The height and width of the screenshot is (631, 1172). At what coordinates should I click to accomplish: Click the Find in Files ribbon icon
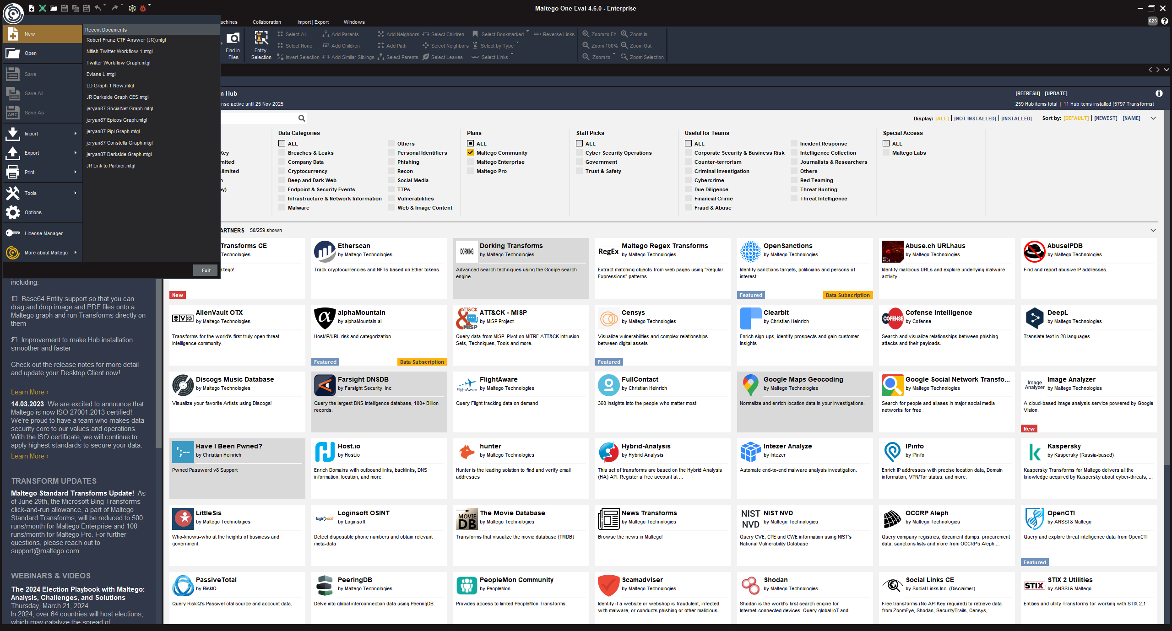[x=233, y=38]
